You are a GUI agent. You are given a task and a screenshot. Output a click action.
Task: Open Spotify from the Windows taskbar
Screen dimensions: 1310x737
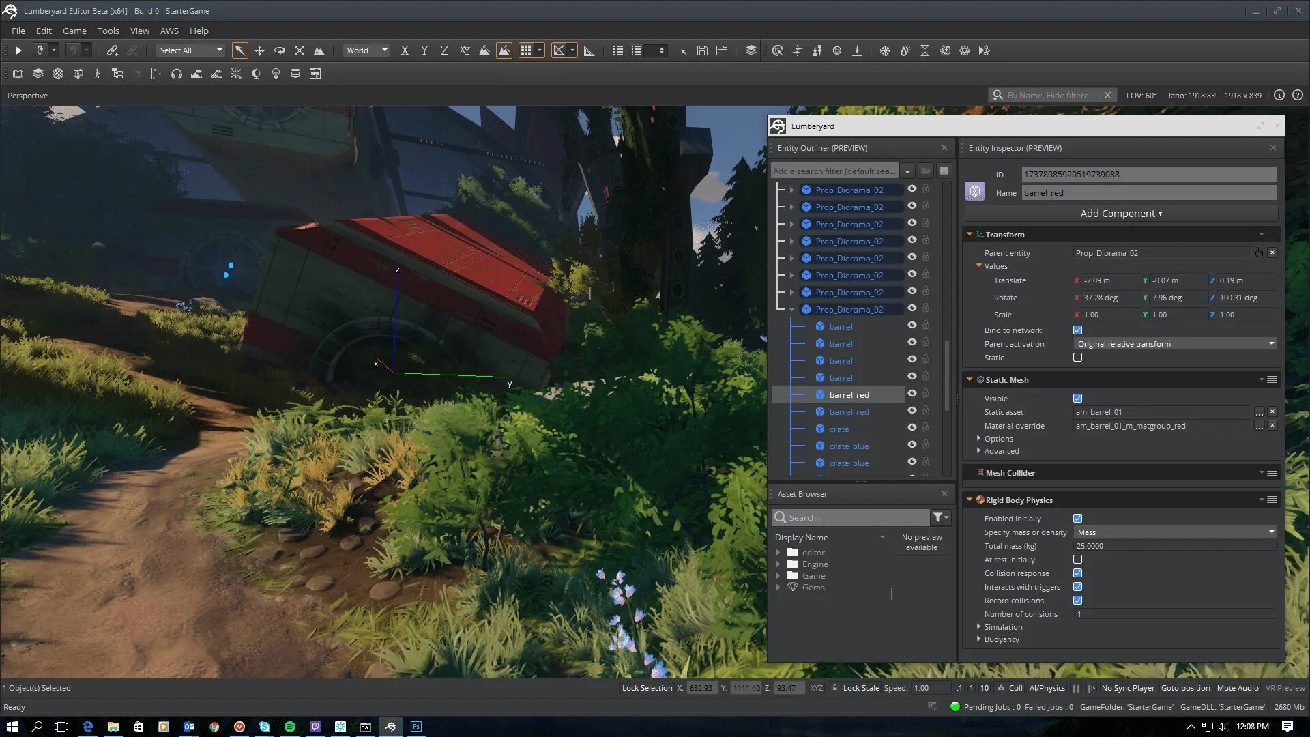pos(290,727)
